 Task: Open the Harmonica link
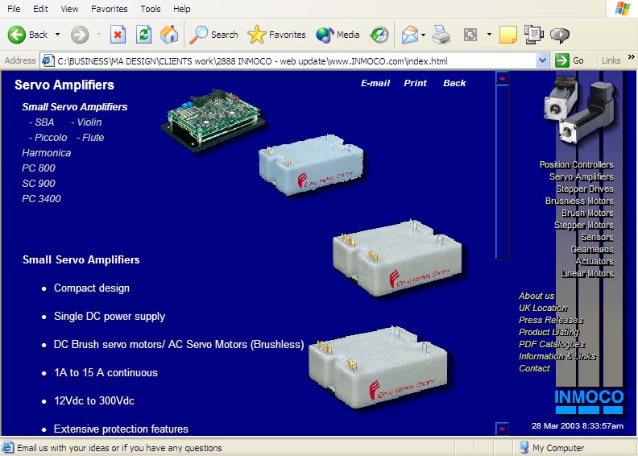tap(47, 153)
